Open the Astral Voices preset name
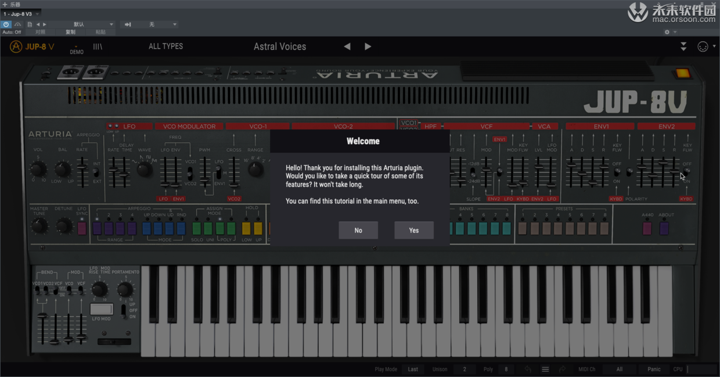Image resolution: width=720 pixels, height=377 pixels. point(280,46)
